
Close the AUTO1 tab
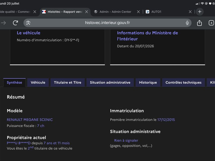190,12
